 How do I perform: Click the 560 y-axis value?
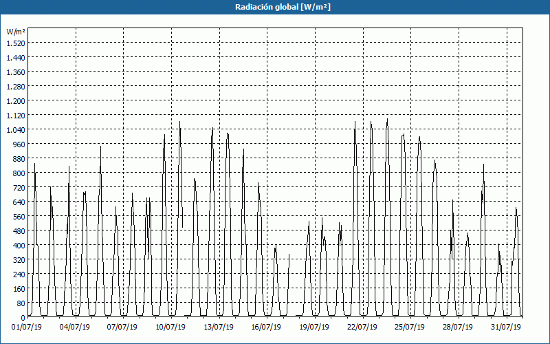point(19,217)
